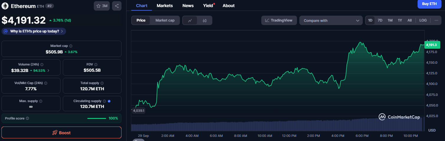
Task: Click the Profile score progress bar
Action: (x=96, y=118)
